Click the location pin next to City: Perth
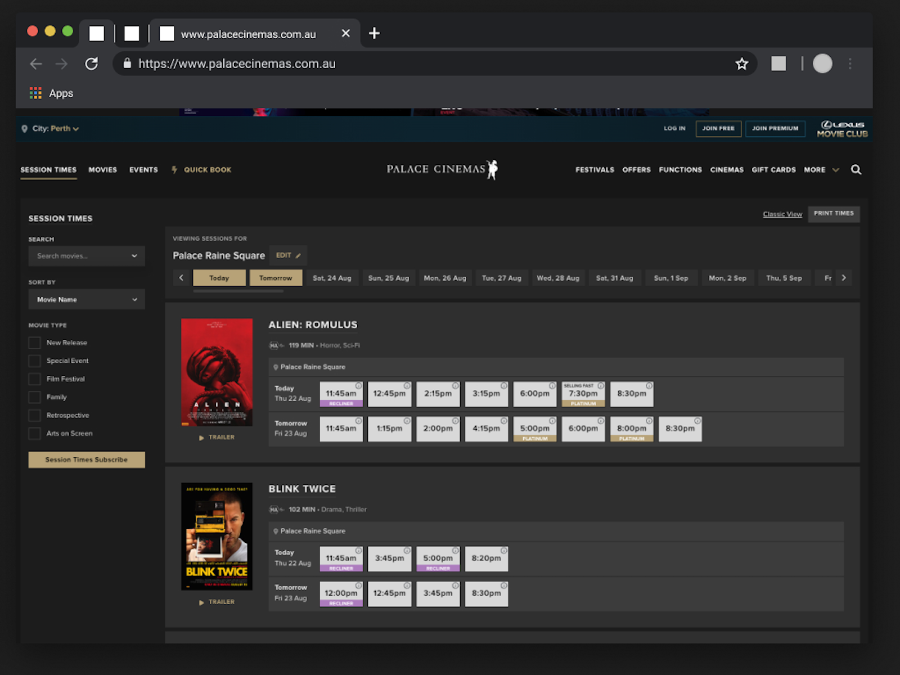 pyautogui.click(x=24, y=129)
